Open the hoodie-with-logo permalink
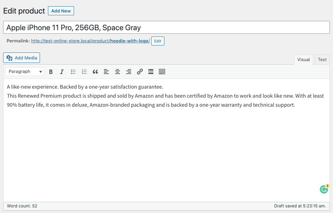This screenshot has height=213, width=333. click(x=90, y=41)
